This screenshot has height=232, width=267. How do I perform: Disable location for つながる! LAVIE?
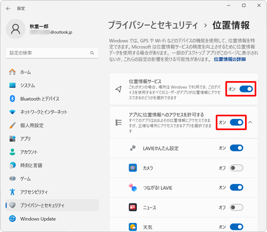[237, 187]
